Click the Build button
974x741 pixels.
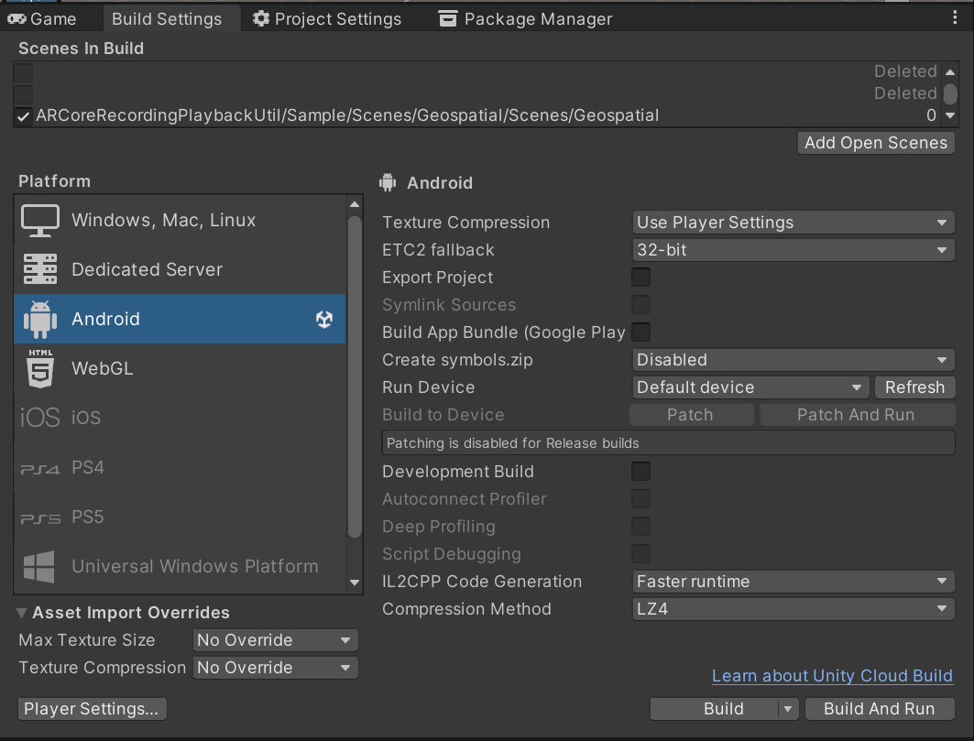pyautogui.click(x=715, y=709)
